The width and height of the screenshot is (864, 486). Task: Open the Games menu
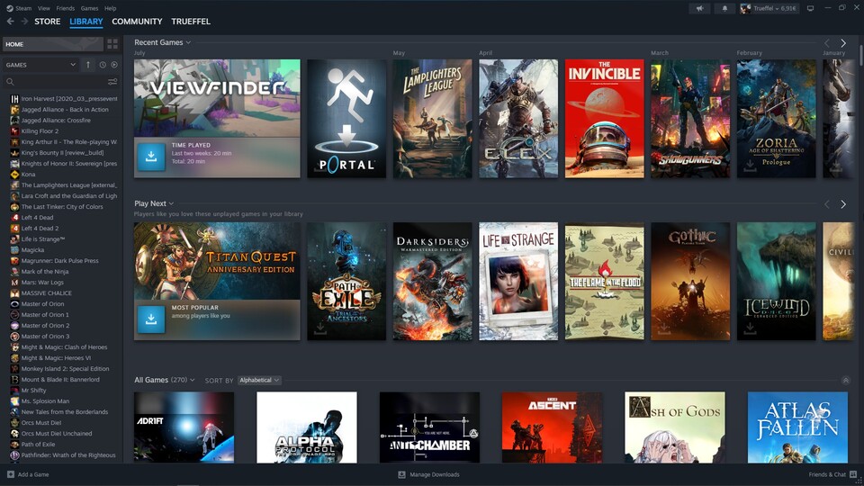(x=89, y=8)
